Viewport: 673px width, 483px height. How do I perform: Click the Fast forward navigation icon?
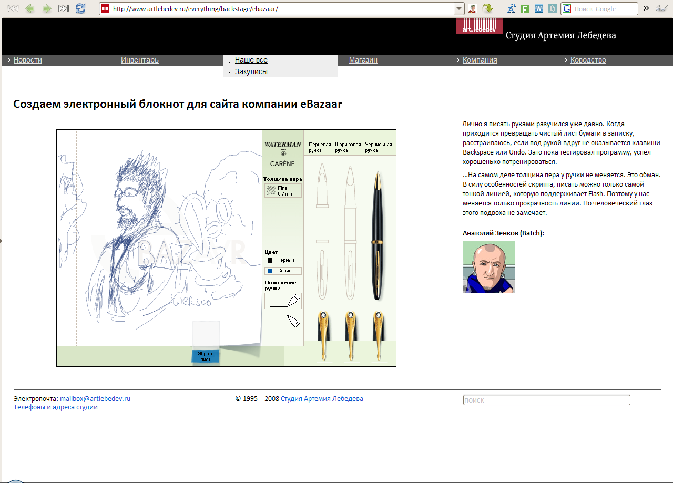click(x=64, y=8)
